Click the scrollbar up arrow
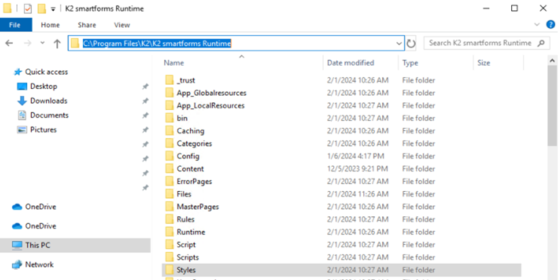Viewport: 558px width, 280px height. [x=553, y=61]
